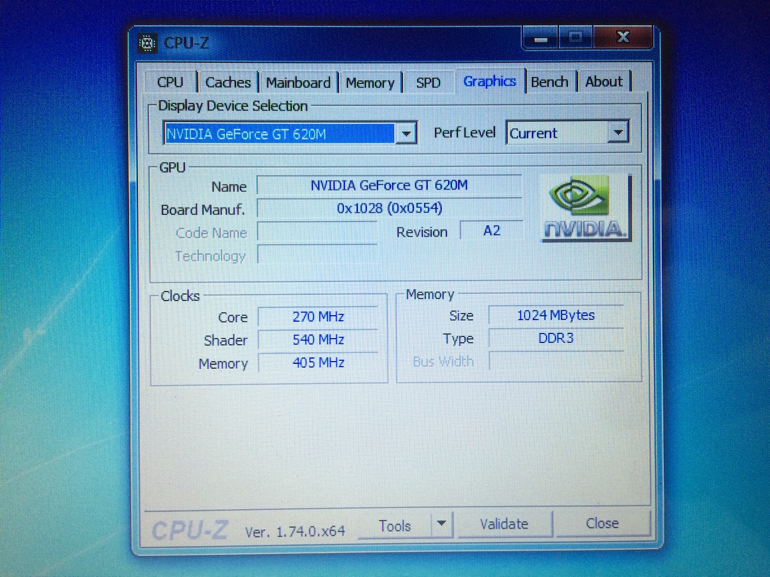Close the window with the X button
This screenshot has width=770, height=577.
pos(623,37)
